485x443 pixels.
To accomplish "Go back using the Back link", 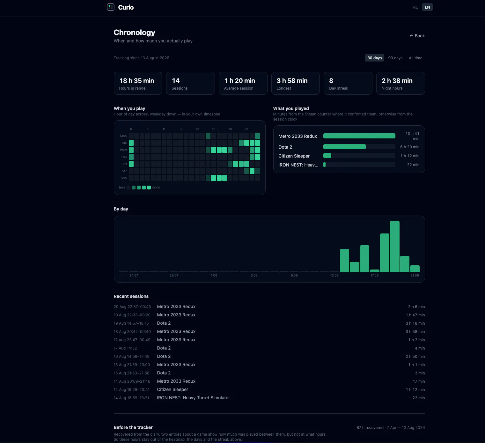I will pyautogui.click(x=417, y=36).
